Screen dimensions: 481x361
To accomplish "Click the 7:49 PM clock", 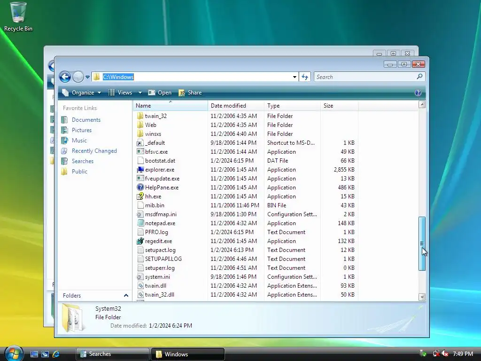I will coord(463,353).
